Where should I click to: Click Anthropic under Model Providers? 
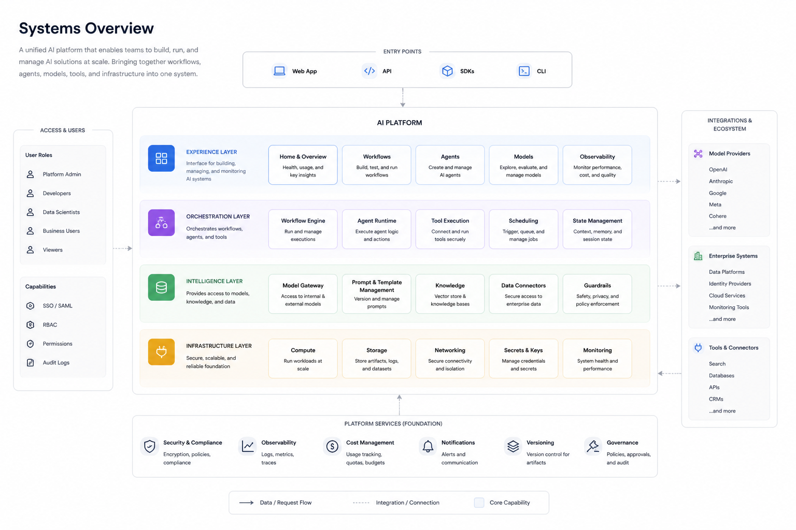point(721,181)
